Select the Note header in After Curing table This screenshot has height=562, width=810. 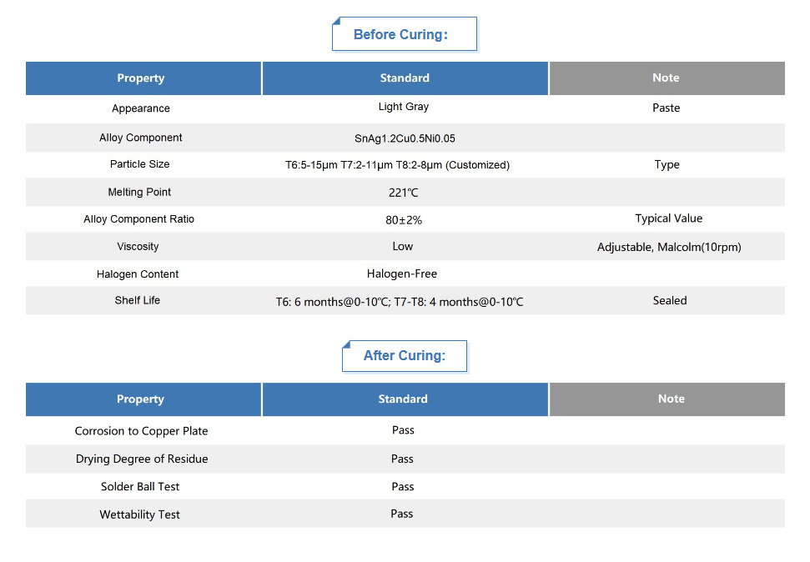667,399
